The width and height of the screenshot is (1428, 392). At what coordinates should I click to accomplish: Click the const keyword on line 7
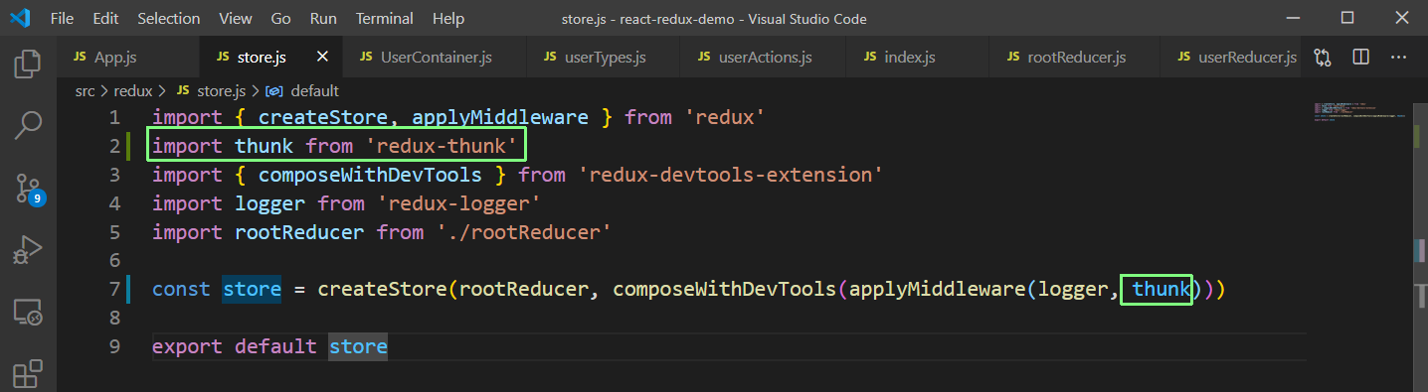[x=181, y=290]
